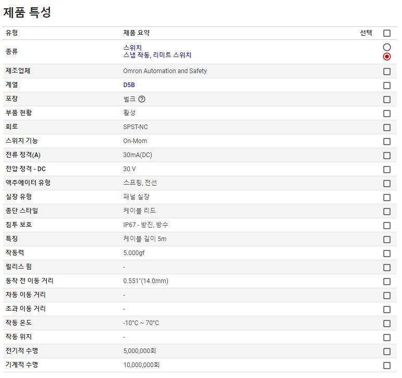Click the On-Mom switch function value
Viewport: 402px width, 378px height.
135,141
